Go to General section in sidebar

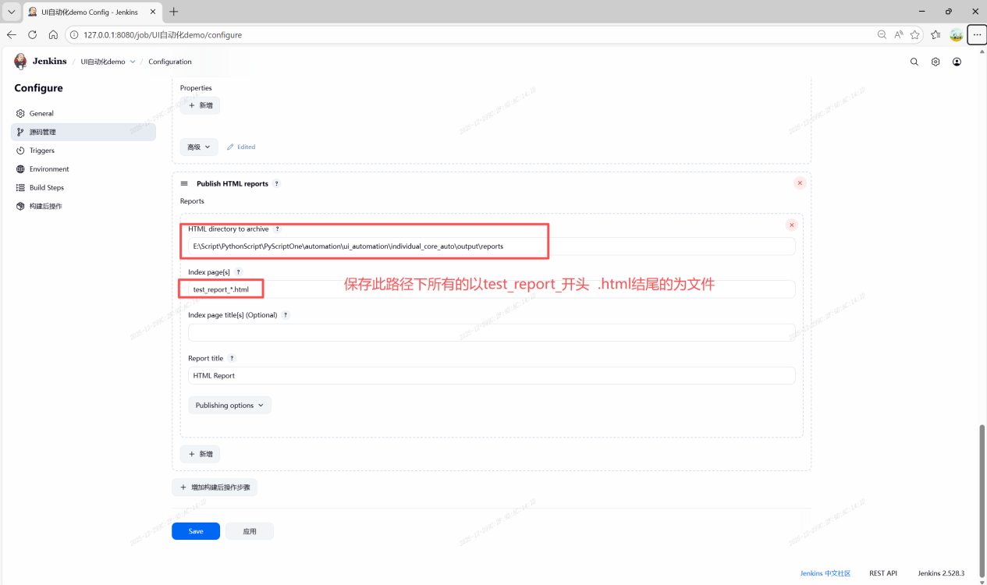click(83, 113)
